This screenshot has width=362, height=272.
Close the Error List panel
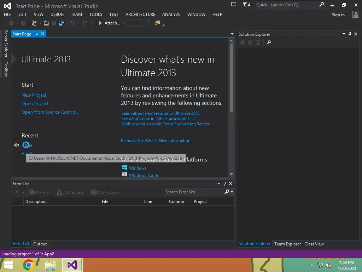230,183
